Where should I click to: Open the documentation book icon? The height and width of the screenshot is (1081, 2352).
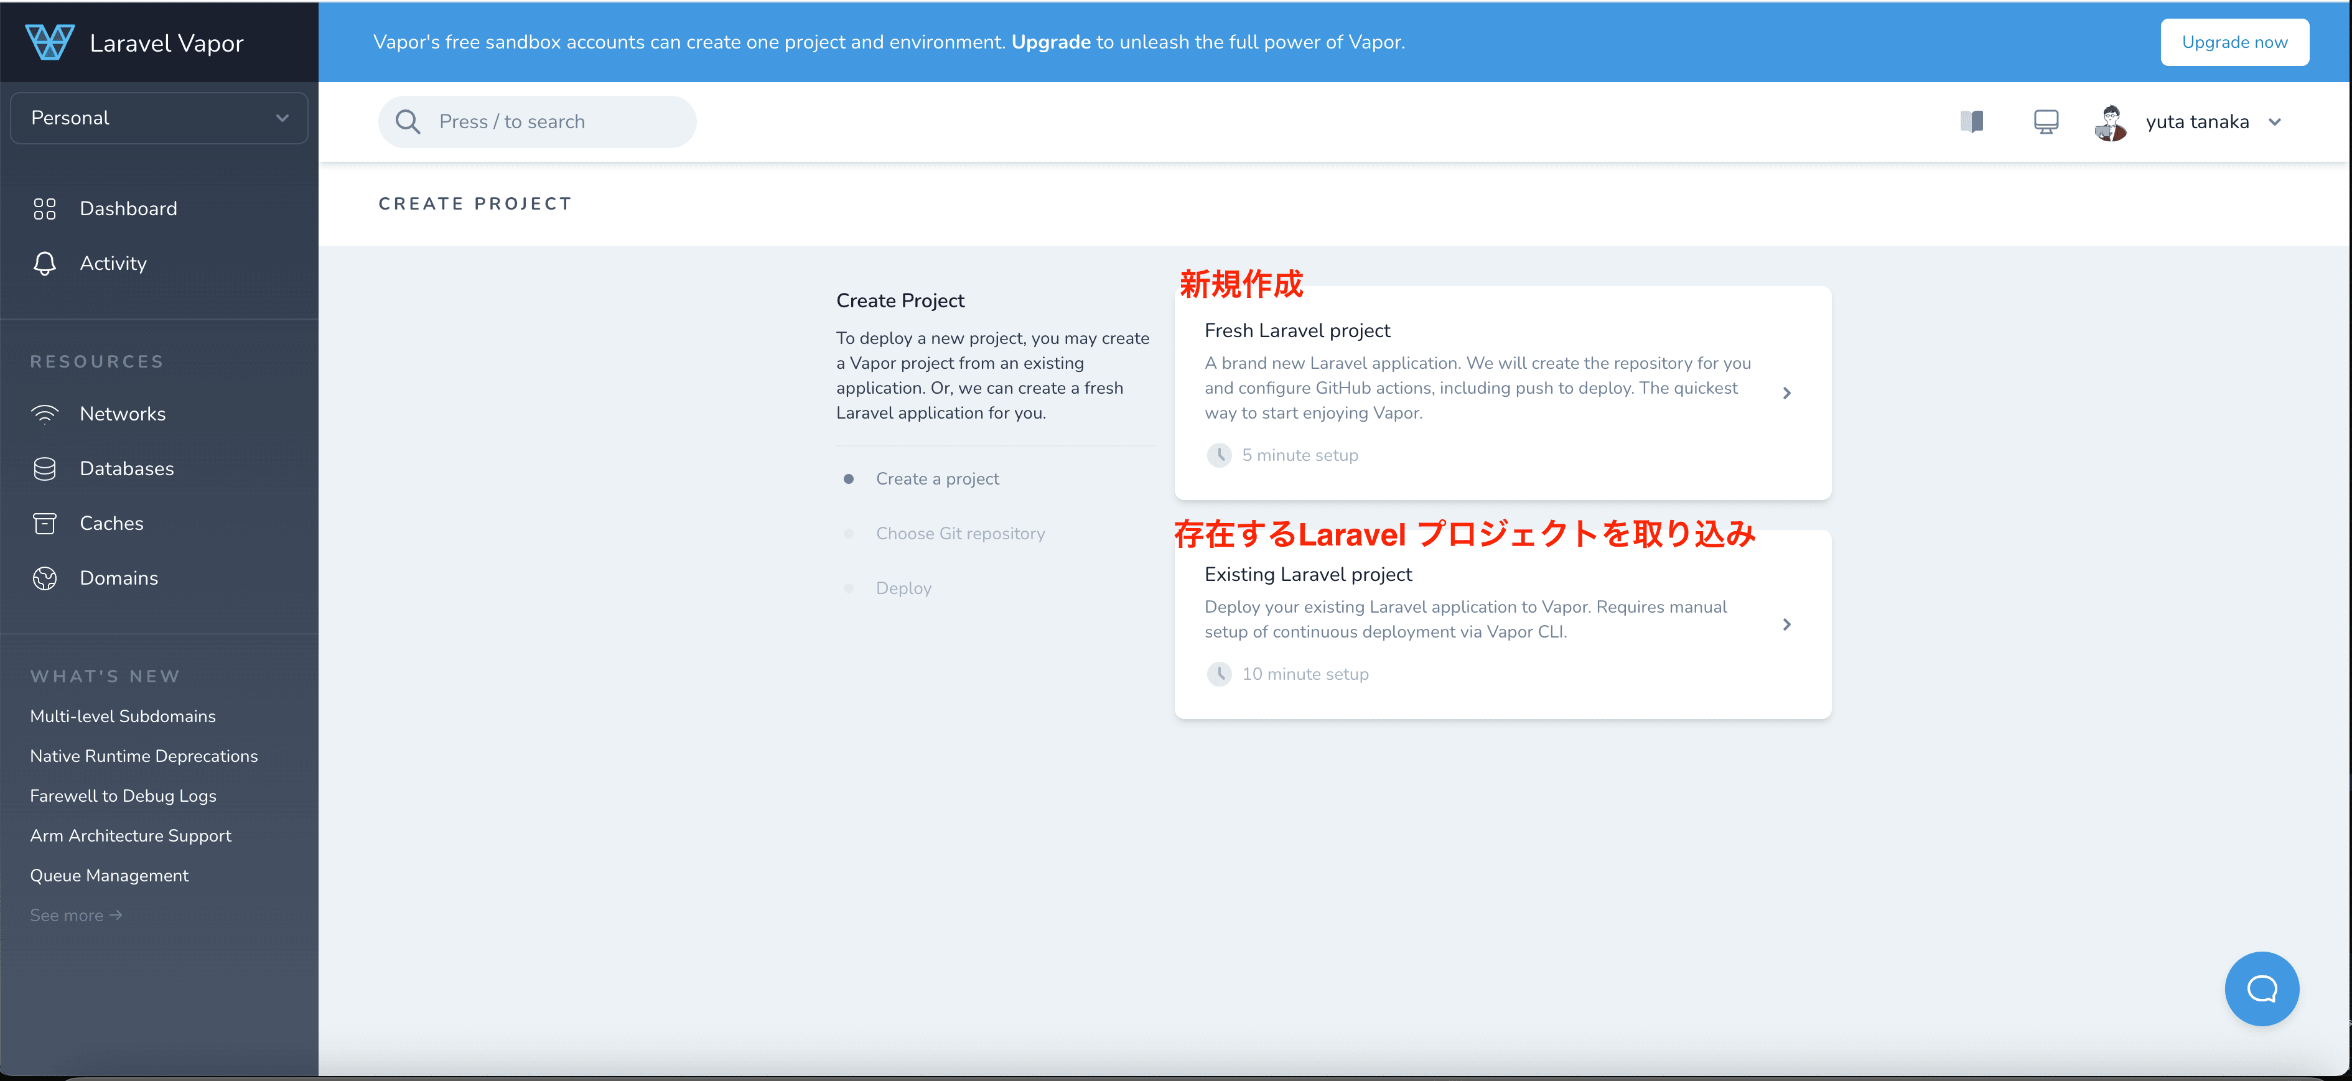1972,121
